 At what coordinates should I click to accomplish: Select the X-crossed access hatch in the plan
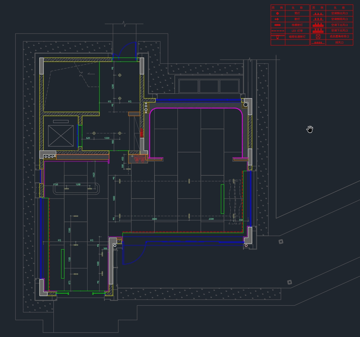coord(61,136)
